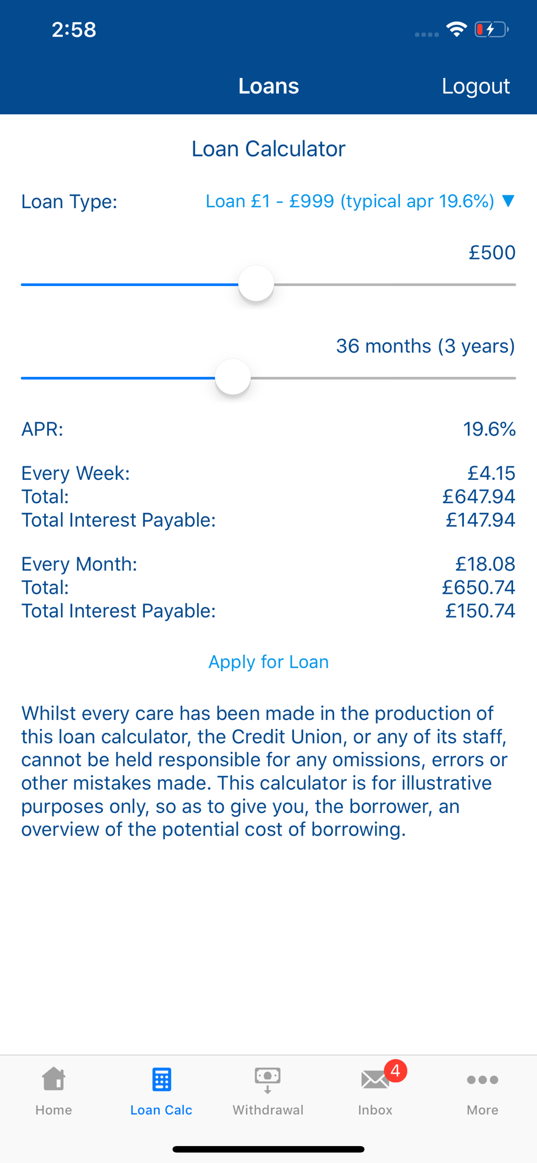Expand the Loan Type dropdown arrow
Image resolution: width=537 pixels, height=1163 pixels.
tap(509, 201)
